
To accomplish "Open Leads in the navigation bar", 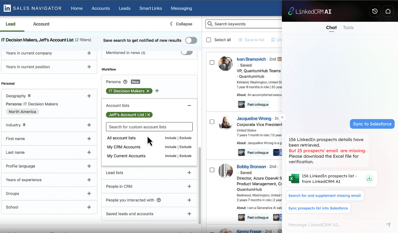I will click(x=125, y=8).
